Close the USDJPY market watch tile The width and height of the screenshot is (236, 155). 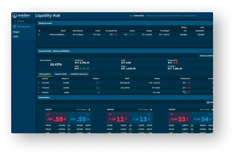click(x=89, y=110)
